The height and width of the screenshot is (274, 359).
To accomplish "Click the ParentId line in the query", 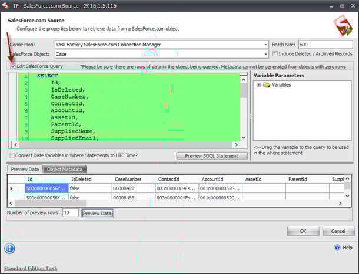I will pos(66,124).
